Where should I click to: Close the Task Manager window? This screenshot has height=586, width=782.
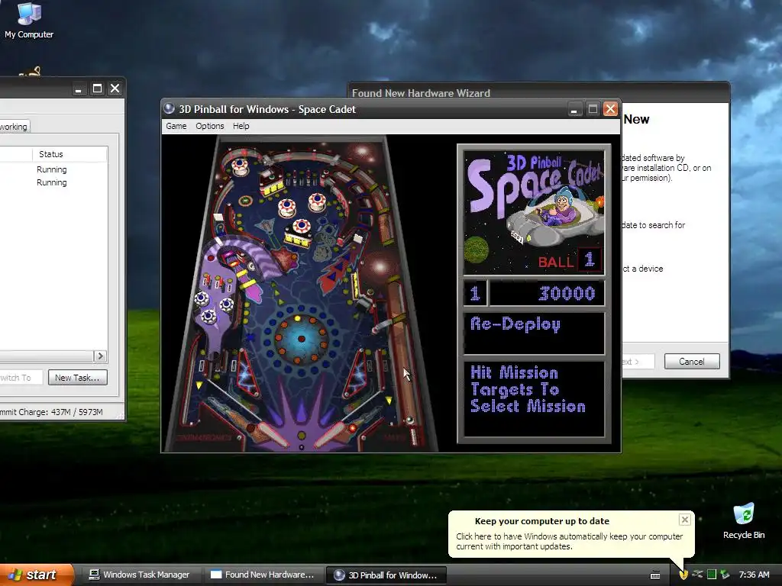[x=115, y=89]
